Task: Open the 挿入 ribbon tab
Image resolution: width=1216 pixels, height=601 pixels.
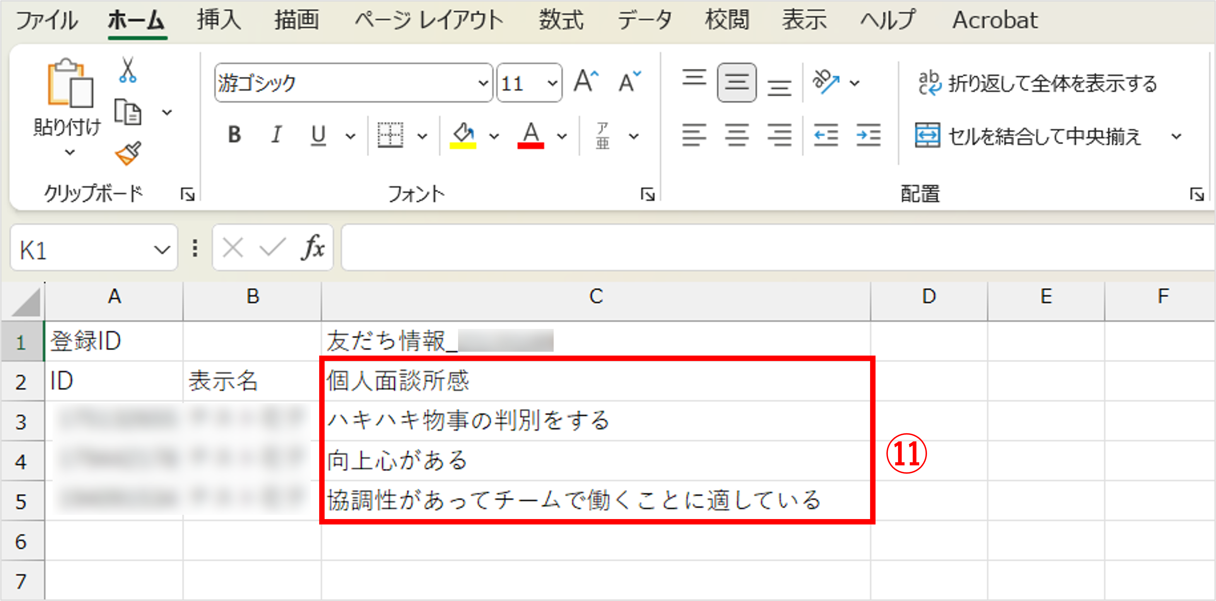Action: tap(219, 20)
